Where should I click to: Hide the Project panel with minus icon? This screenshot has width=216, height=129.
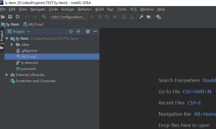click(x=95, y=31)
